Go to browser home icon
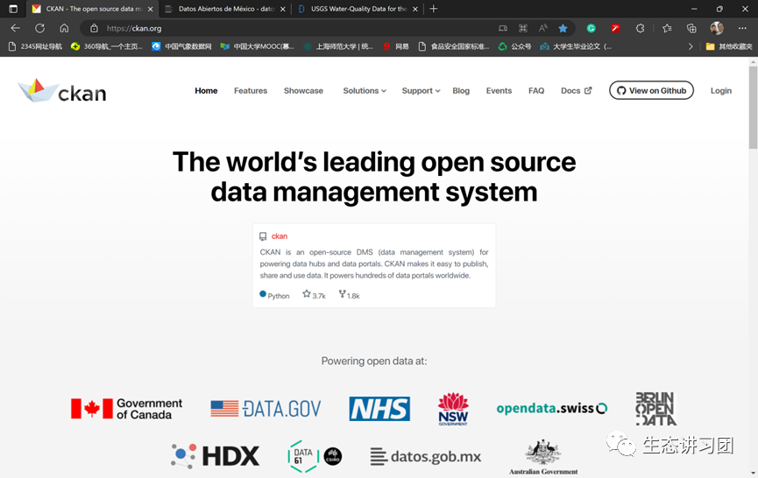The height and width of the screenshot is (478, 758). [64, 29]
